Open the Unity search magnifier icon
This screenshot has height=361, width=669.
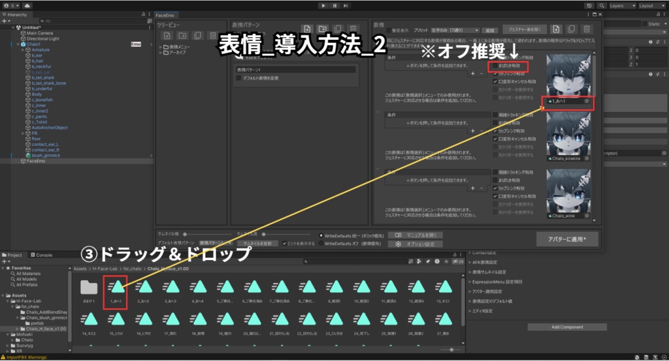pos(602,5)
